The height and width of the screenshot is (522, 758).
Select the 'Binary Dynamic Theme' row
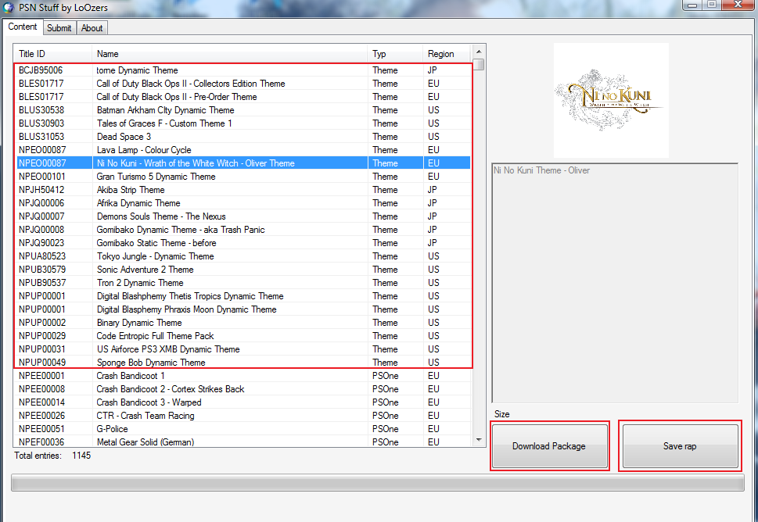tap(243, 323)
